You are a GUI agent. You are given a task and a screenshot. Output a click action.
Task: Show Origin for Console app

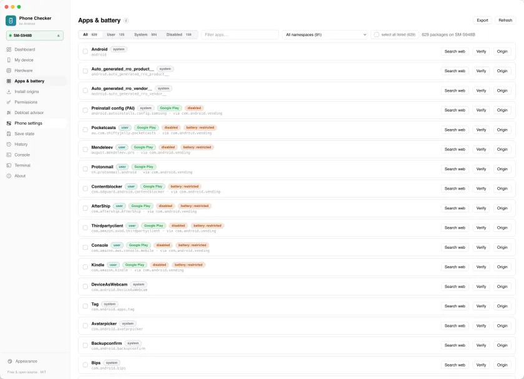502,247
